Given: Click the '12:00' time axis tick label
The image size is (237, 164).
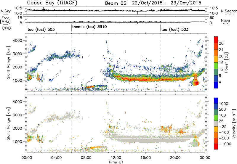Looking at the screenshot, I should coord(116,158).
